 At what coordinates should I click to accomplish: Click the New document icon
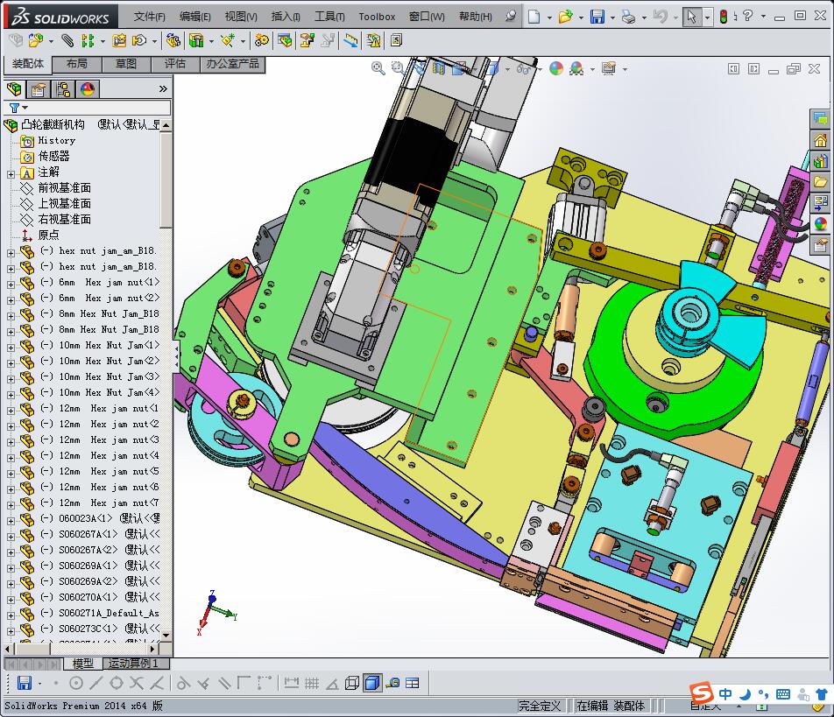coord(534,17)
